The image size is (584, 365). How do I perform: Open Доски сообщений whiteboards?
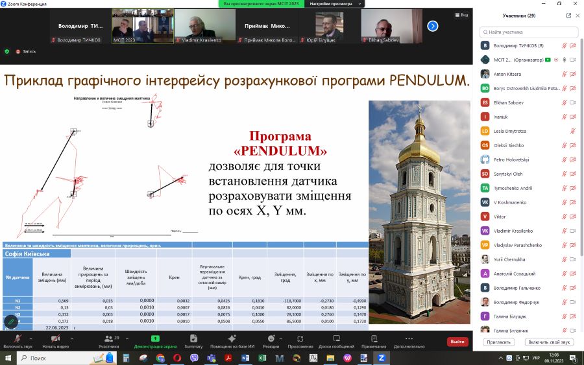click(x=336, y=341)
